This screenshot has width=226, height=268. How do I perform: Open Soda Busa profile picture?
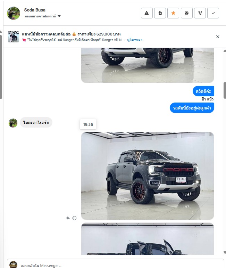pyautogui.click(x=14, y=13)
